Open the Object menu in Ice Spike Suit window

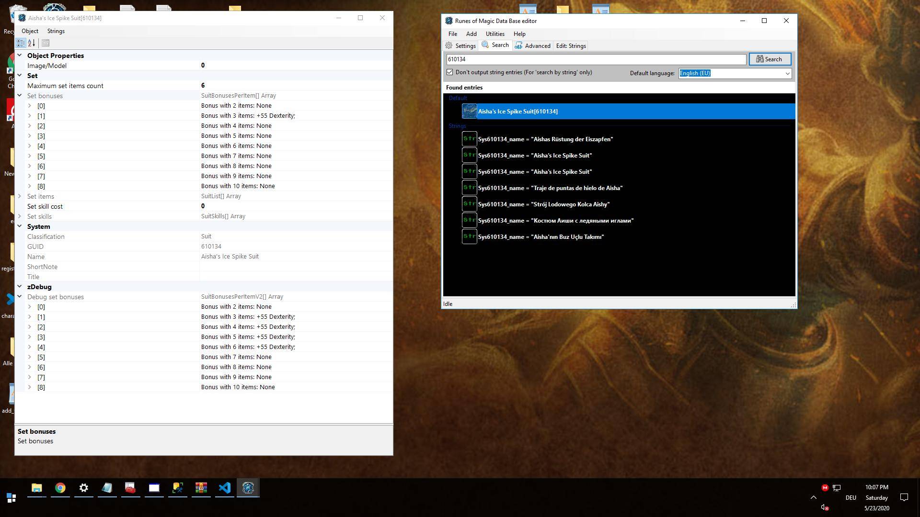[x=30, y=31]
